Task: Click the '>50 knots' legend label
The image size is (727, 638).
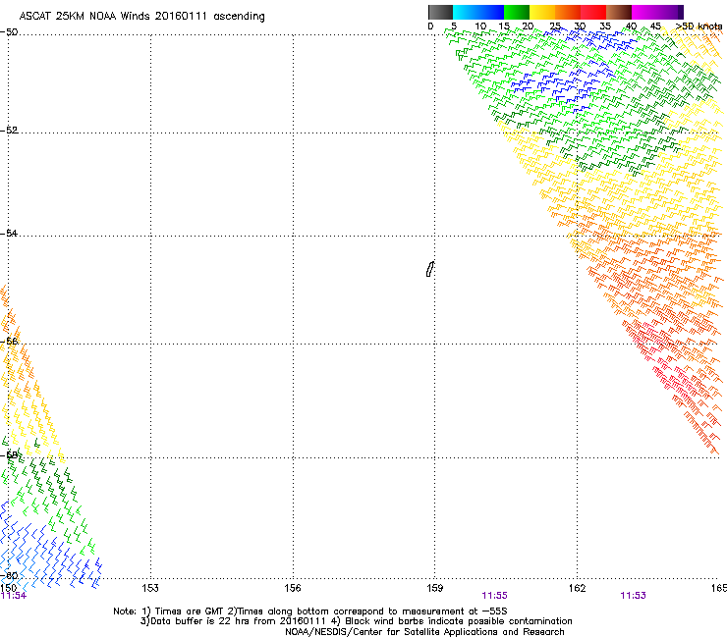Action: click(699, 27)
